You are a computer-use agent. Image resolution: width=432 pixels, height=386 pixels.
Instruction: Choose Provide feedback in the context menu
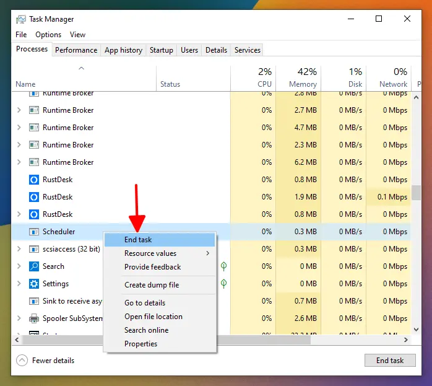[x=160, y=267]
